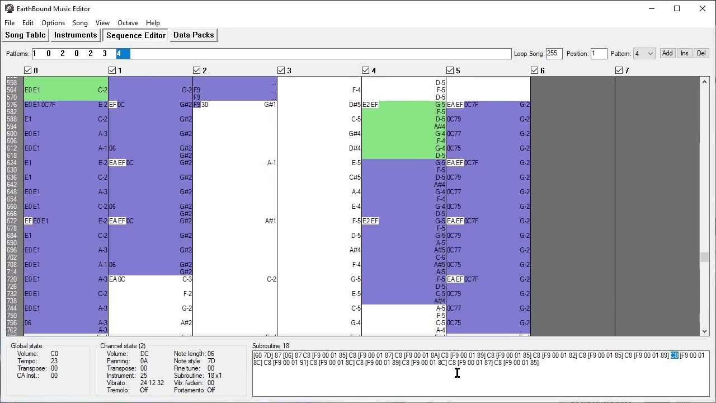This screenshot has width=716, height=403.
Task: Click C-3 note in channel 1 row 720
Action: pos(187,279)
